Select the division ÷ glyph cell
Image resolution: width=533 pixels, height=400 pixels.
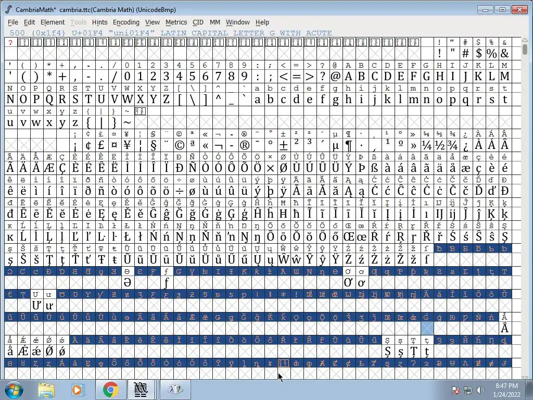tap(179, 191)
